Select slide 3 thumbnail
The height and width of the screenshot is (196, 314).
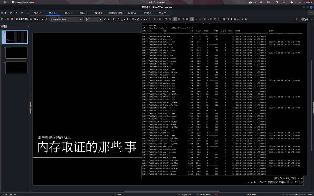(x=16, y=68)
